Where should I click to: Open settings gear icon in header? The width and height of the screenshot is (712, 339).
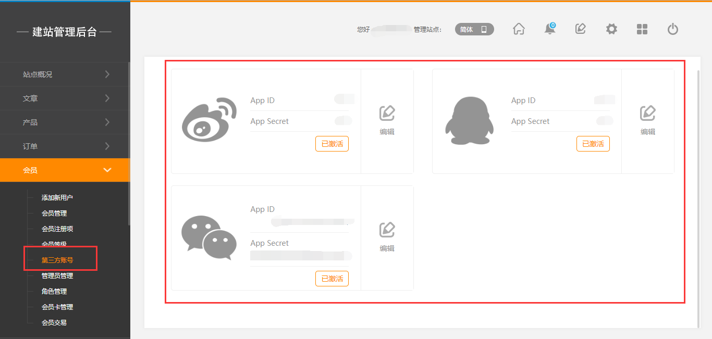point(611,29)
